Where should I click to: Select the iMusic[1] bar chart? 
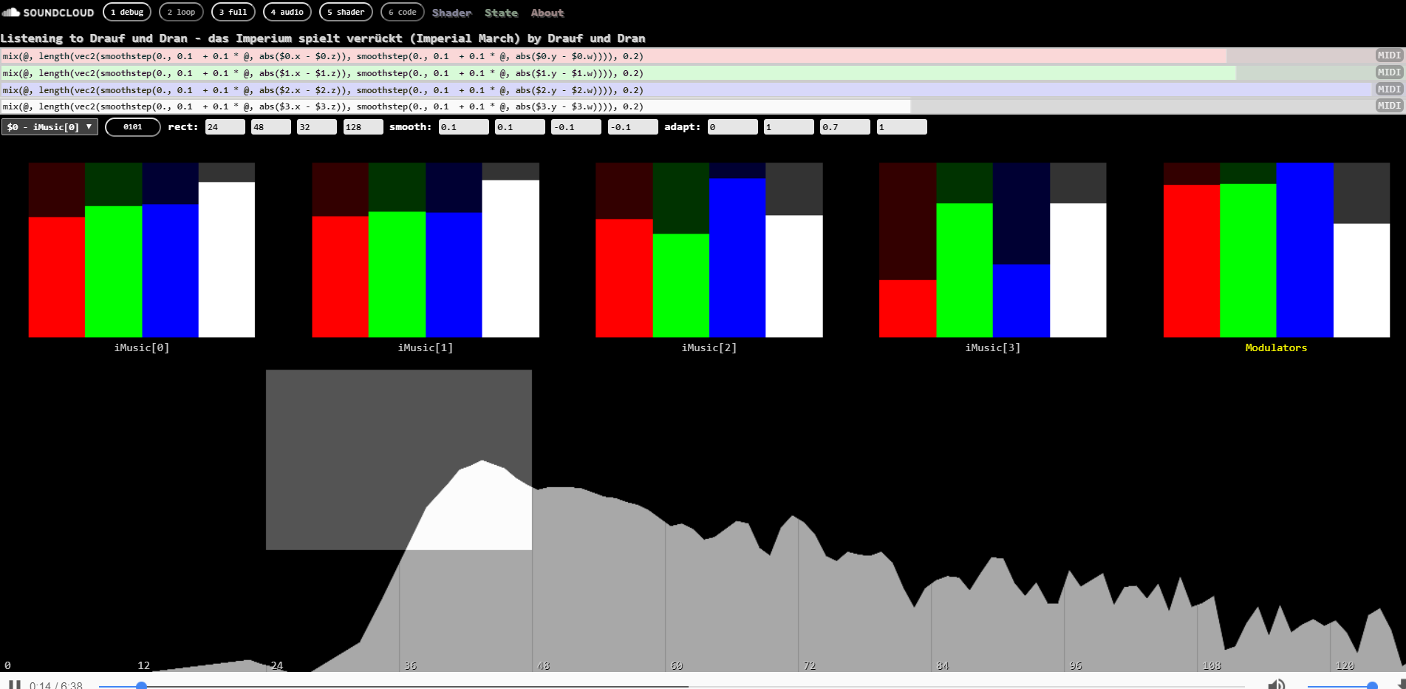[x=426, y=250]
